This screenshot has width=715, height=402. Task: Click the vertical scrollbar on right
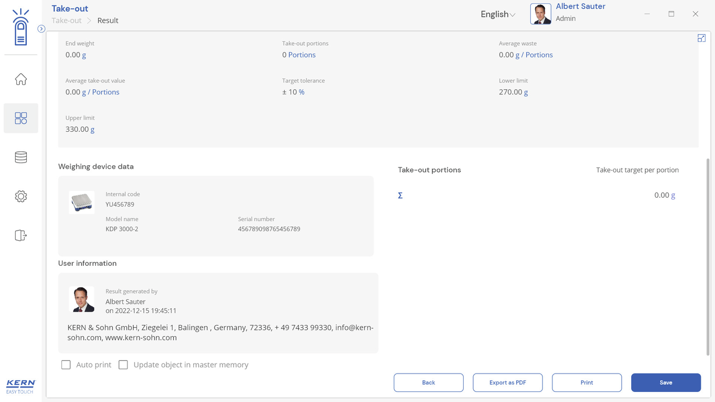tap(708, 257)
